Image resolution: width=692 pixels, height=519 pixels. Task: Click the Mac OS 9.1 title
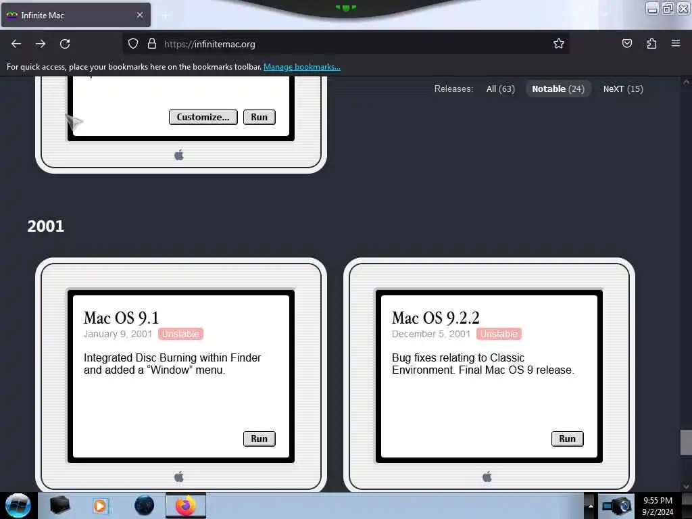[121, 318]
